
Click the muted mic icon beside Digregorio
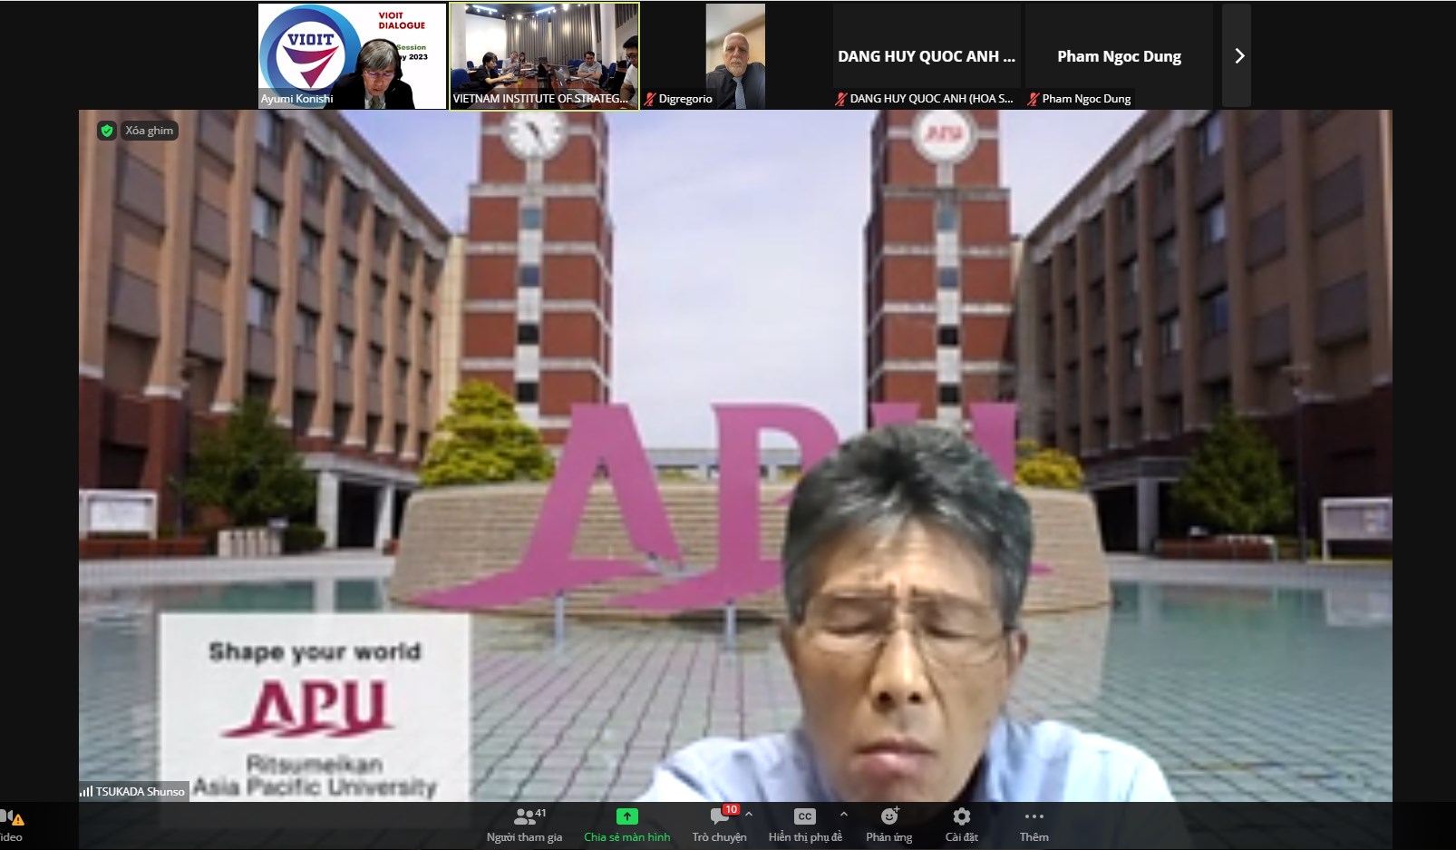(650, 99)
